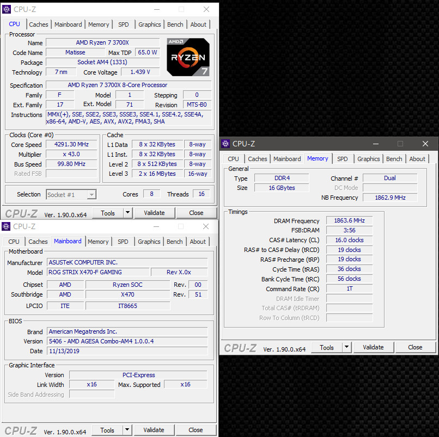Open the Tools dropdown arrow in the Memory window
Viewport: 439px width, 437px height.
346,347
